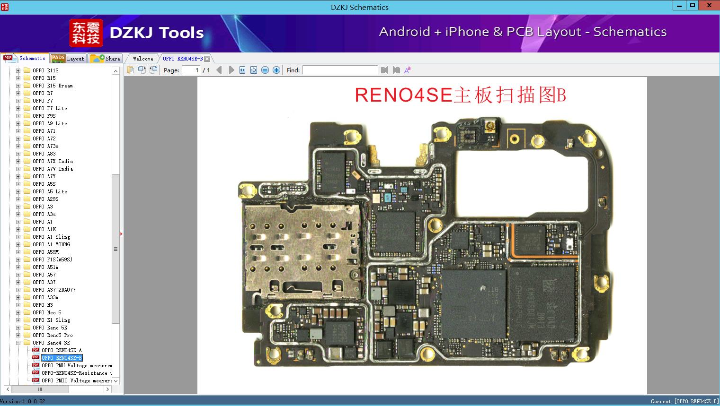Click the Current [OPPO RENO4SE-B] status text
Image resolution: width=720 pixels, height=406 pixels.
coord(684,401)
